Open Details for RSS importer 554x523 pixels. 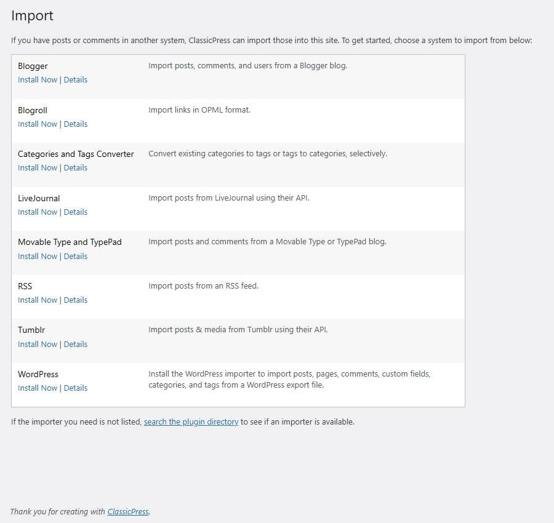75,300
